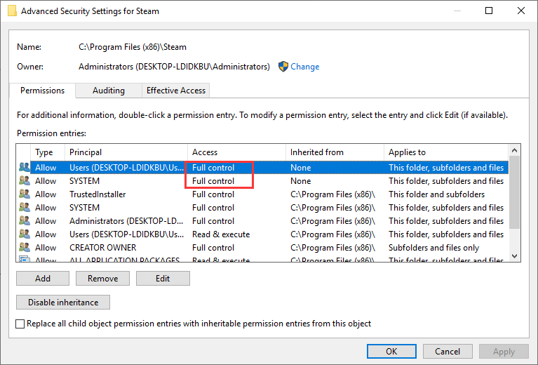Viewport: 538px width, 365px height.
Task: Click the group icon of the Administrators entry
Action: click(25, 221)
